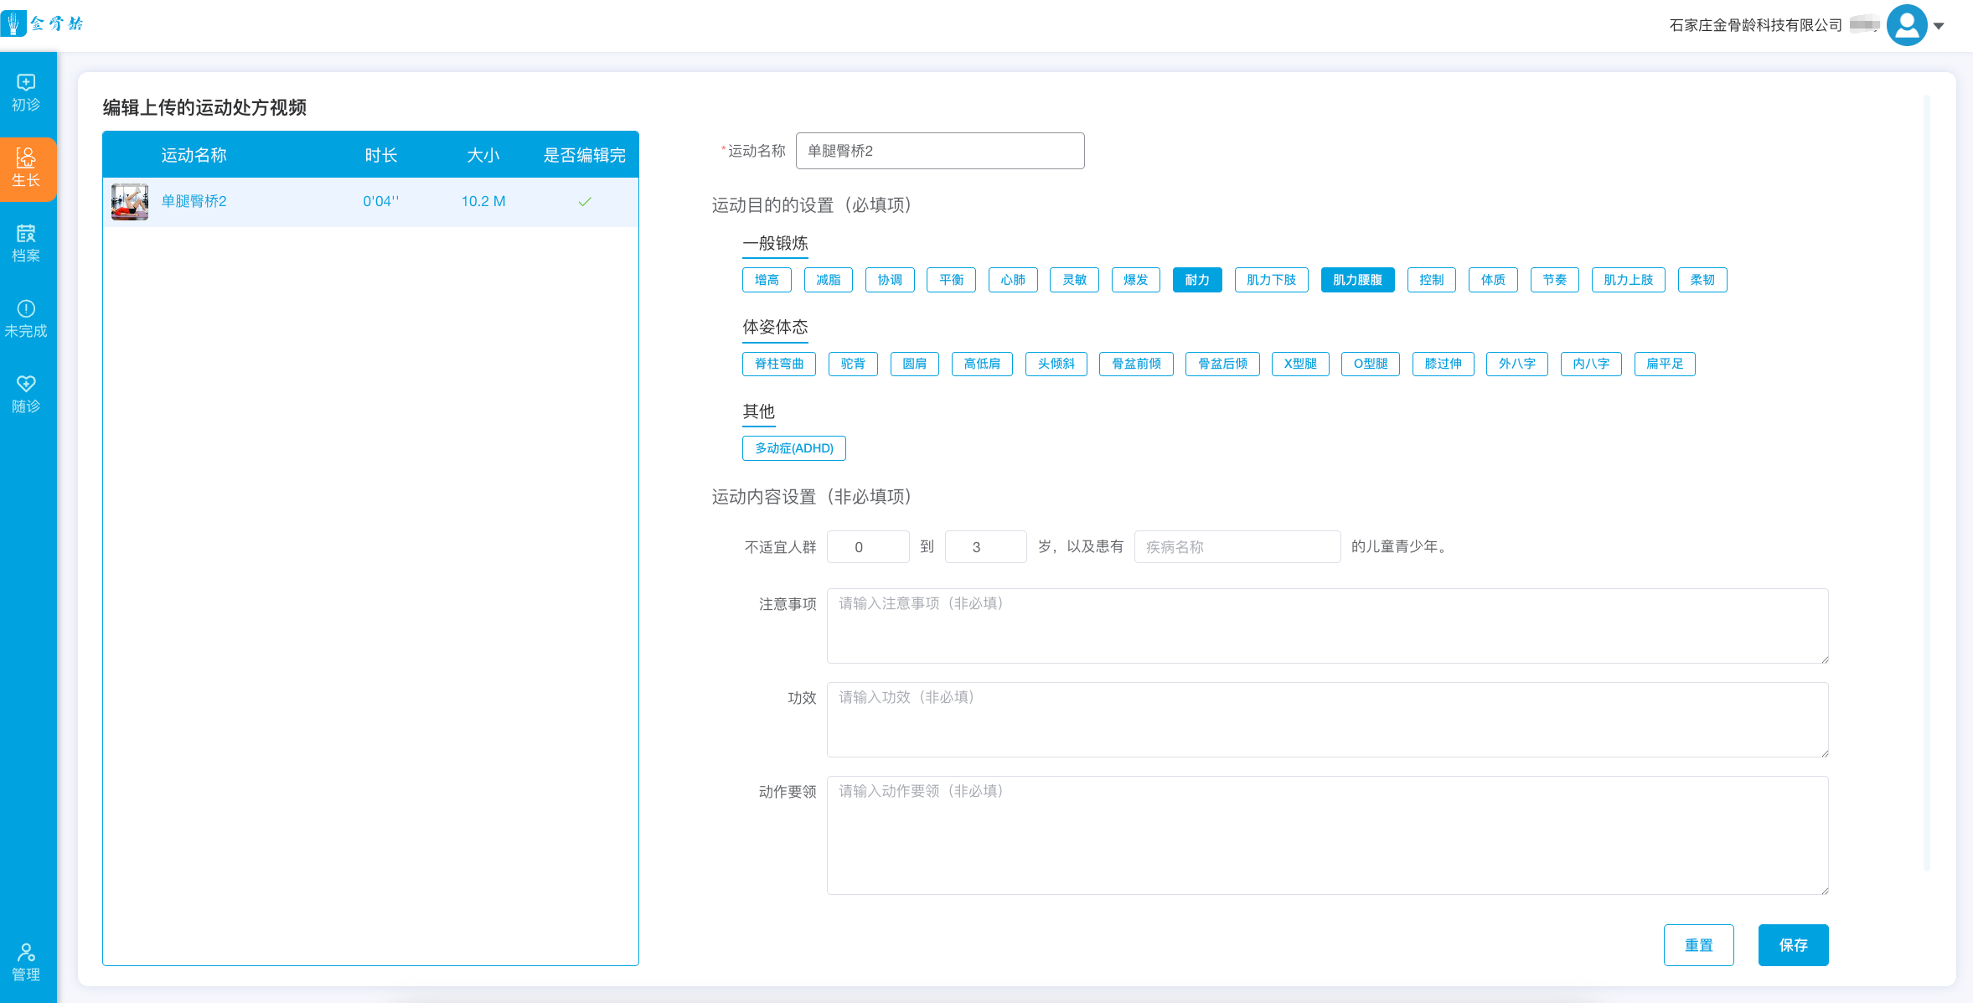Toggle the 脊柱弯曲 posture tag
Screen dimensions: 1973x1003
pos(779,364)
